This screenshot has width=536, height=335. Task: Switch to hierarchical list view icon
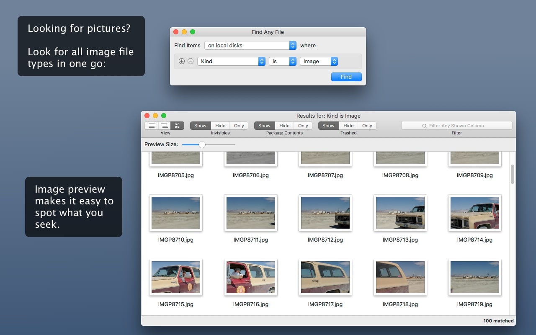pyautogui.click(x=165, y=126)
